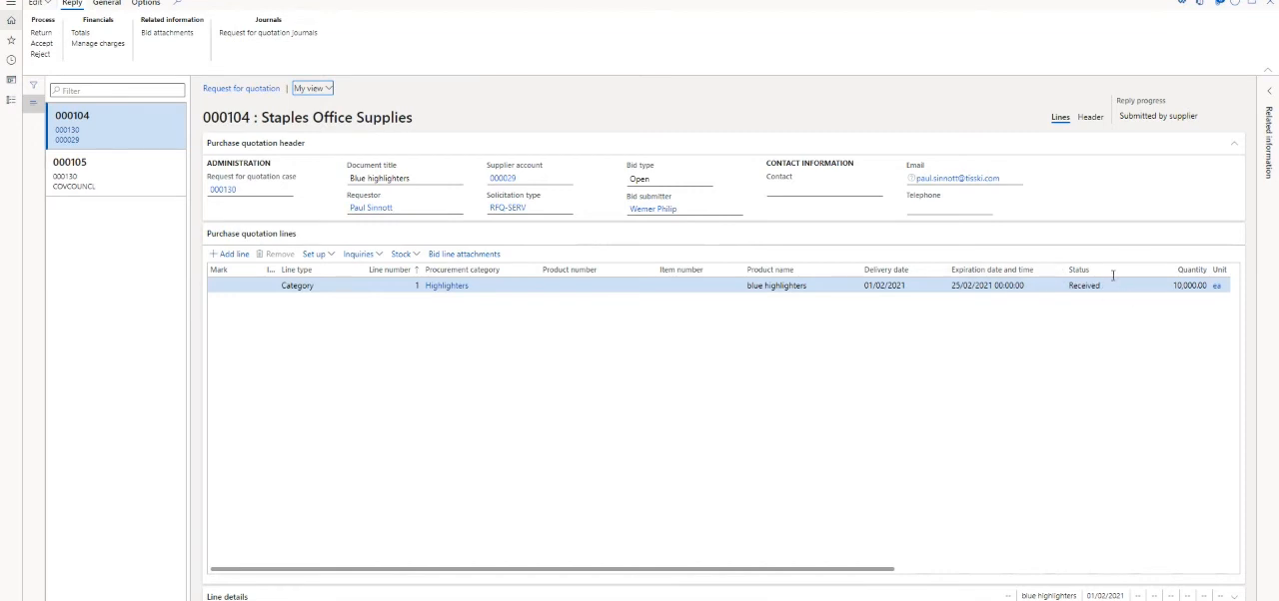The image size is (1279, 601).
Task: Click into the Filter search box
Action: pos(118,90)
